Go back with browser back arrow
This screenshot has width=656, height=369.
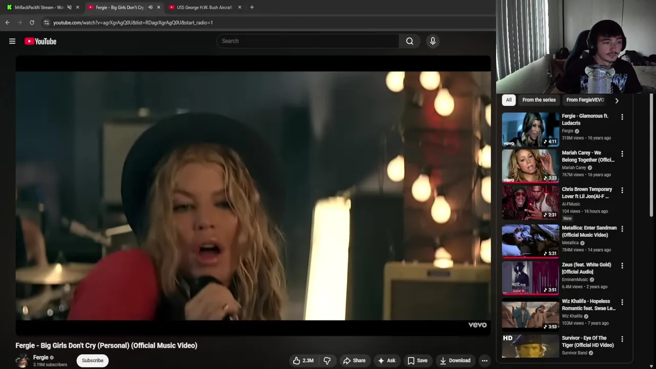[7, 23]
